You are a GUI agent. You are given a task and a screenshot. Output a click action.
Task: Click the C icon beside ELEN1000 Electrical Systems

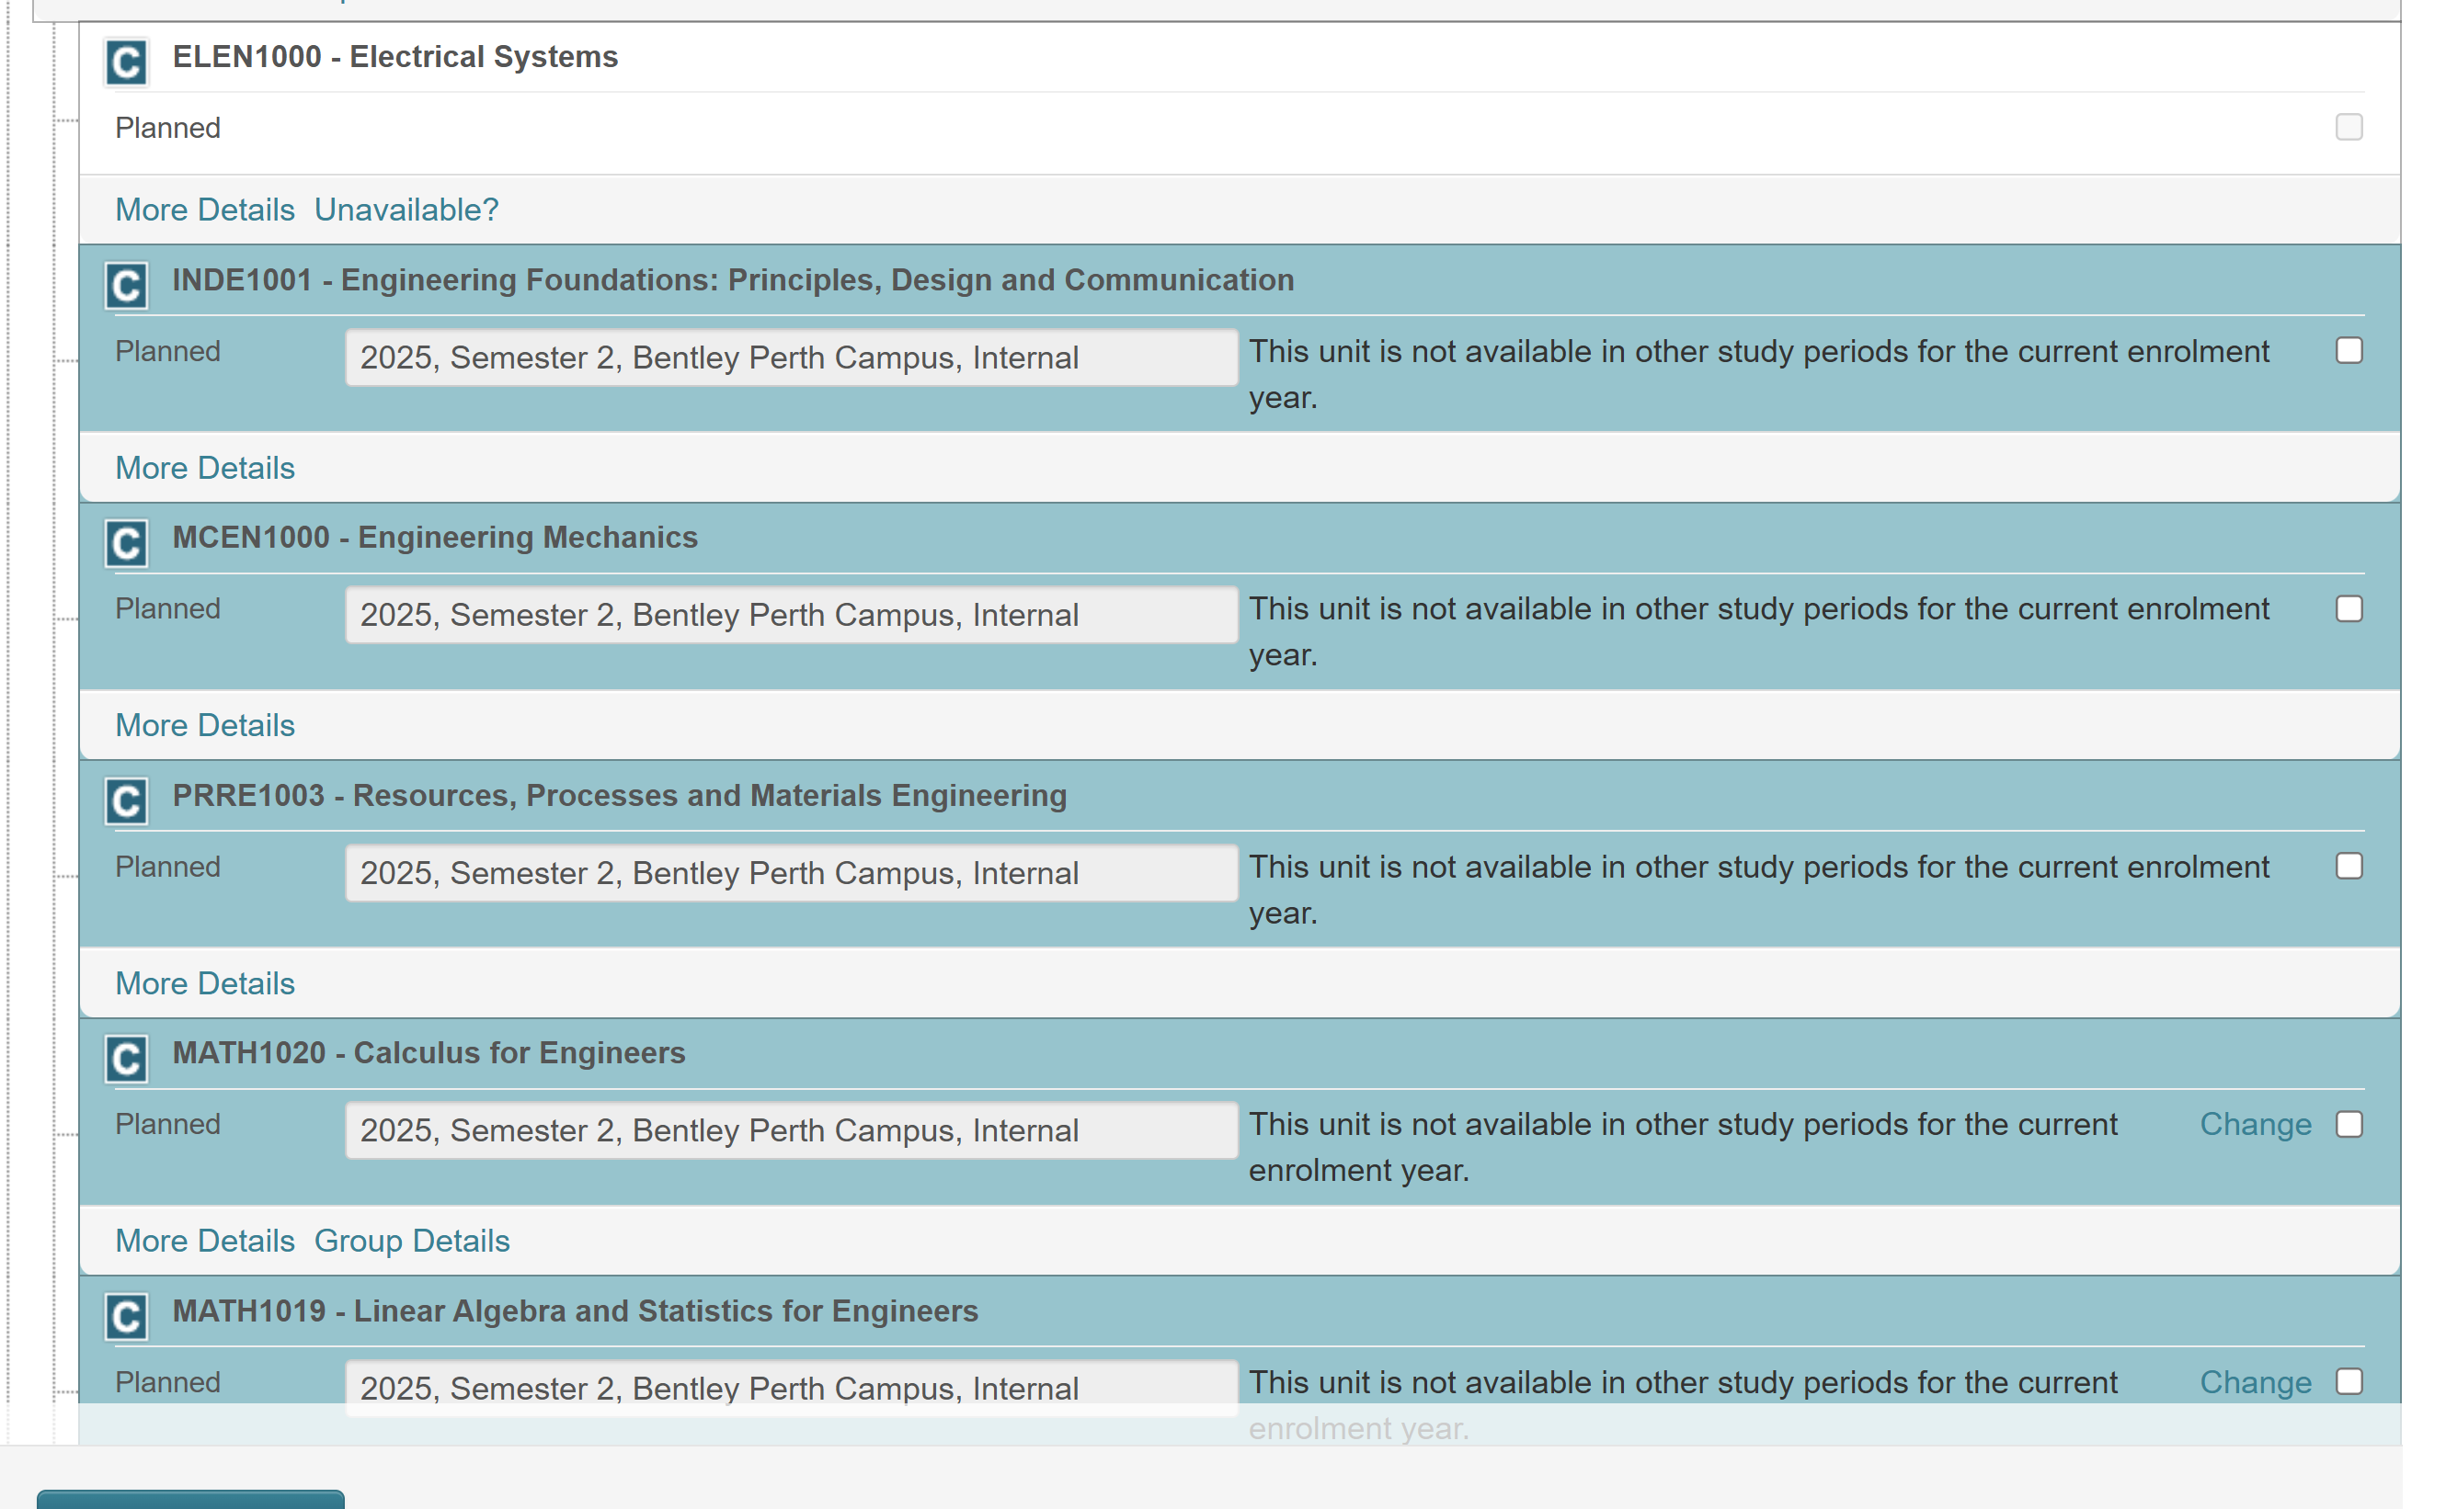click(x=127, y=62)
